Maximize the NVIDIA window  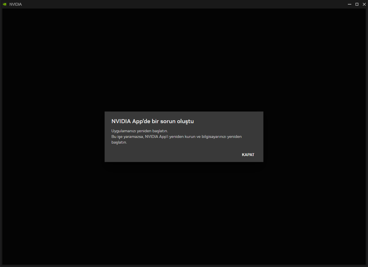[x=357, y=4]
